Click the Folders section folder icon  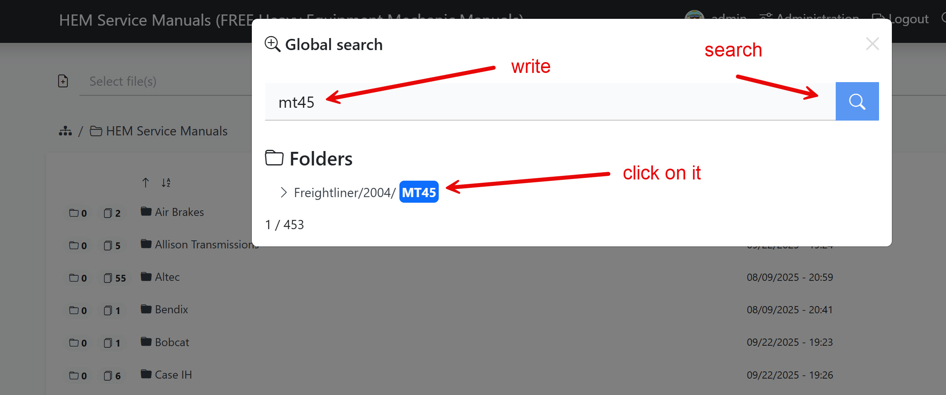pos(274,158)
